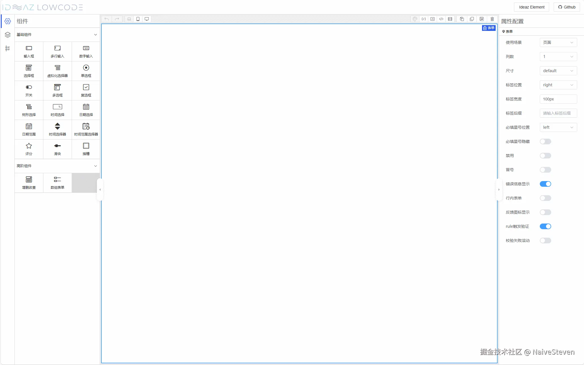Viewport: 584px width, 365px height.
Task: Open the 列数 dropdown
Action: (x=558, y=57)
